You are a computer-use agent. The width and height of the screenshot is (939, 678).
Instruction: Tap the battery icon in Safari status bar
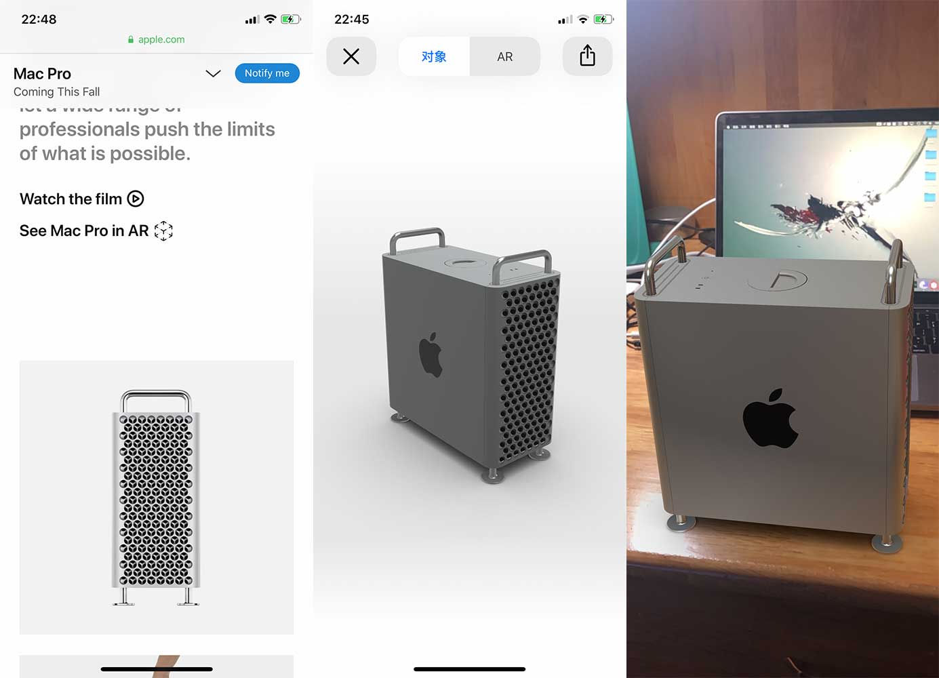click(291, 19)
